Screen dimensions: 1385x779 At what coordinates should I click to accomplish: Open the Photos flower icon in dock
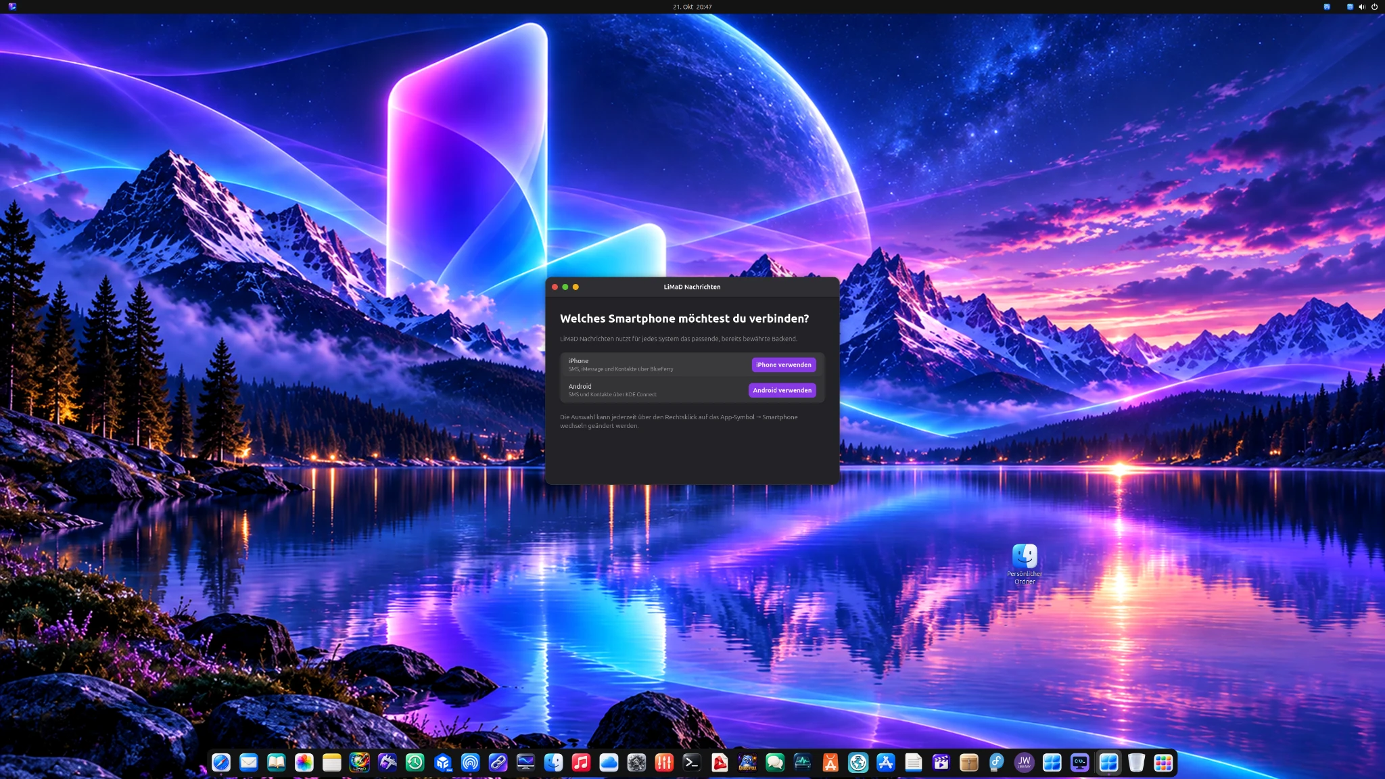coord(304,763)
